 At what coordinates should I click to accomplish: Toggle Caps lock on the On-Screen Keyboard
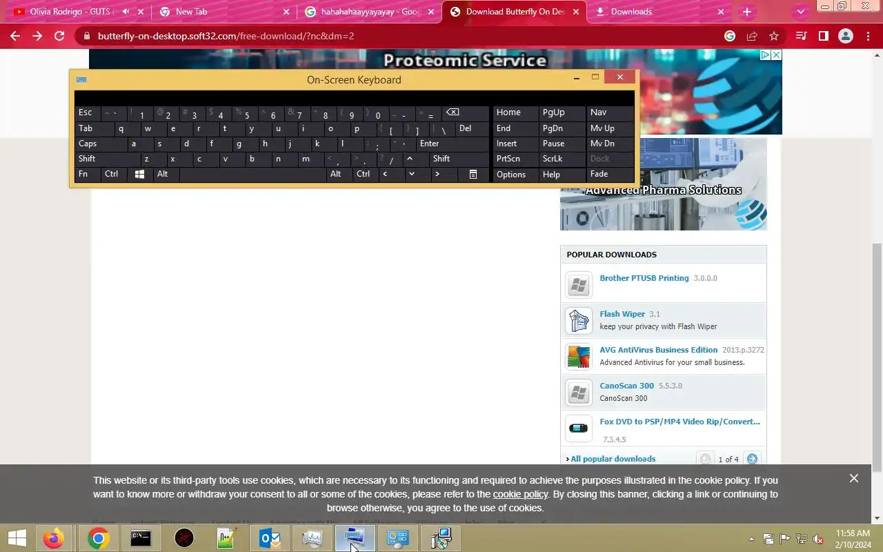pos(101,144)
